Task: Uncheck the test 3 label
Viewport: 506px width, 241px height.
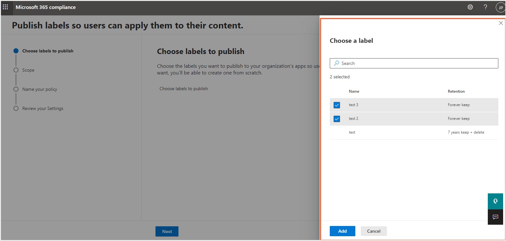Action: pyautogui.click(x=336, y=105)
